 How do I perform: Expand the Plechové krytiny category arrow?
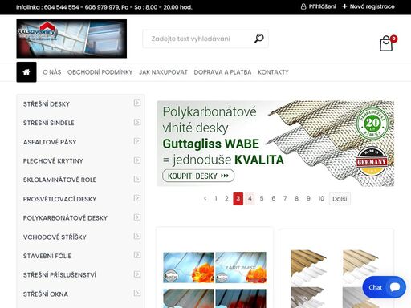pos(137,160)
